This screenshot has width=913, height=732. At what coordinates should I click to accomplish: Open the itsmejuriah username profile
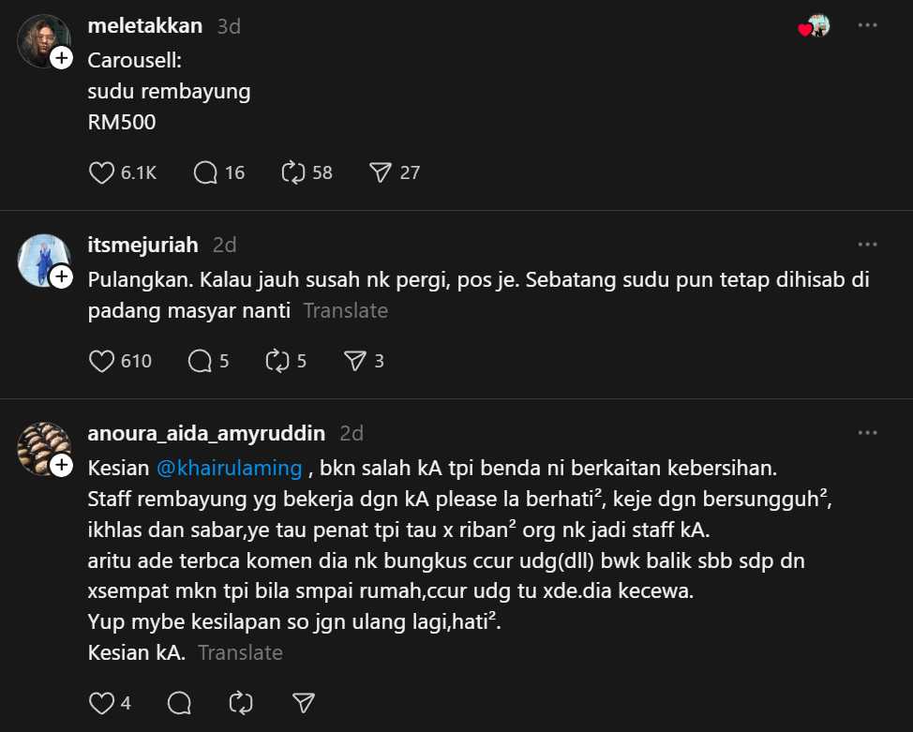(142, 246)
